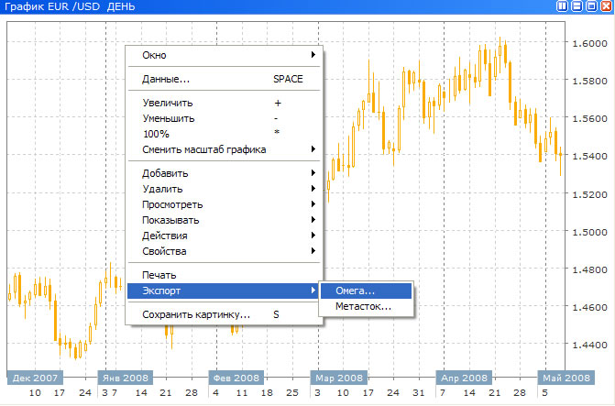The image size is (615, 406).
Task: Click the horizontal tile window icon
Action: [577, 6]
